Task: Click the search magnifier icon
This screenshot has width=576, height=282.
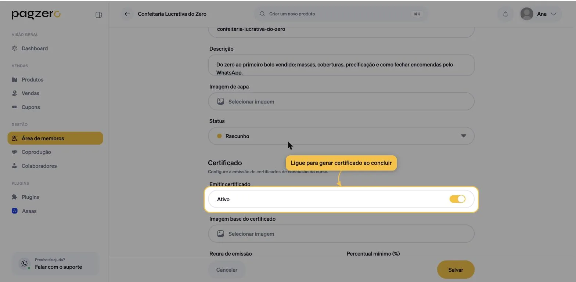Action: (x=262, y=14)
